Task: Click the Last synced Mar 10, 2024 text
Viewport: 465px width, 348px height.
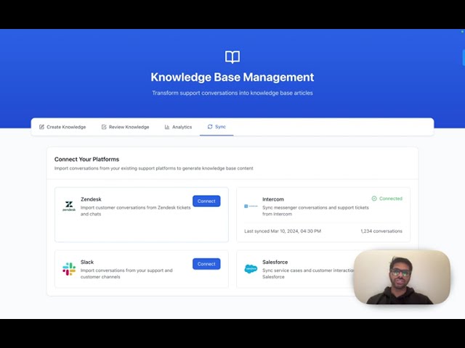Action: (283, 231)
